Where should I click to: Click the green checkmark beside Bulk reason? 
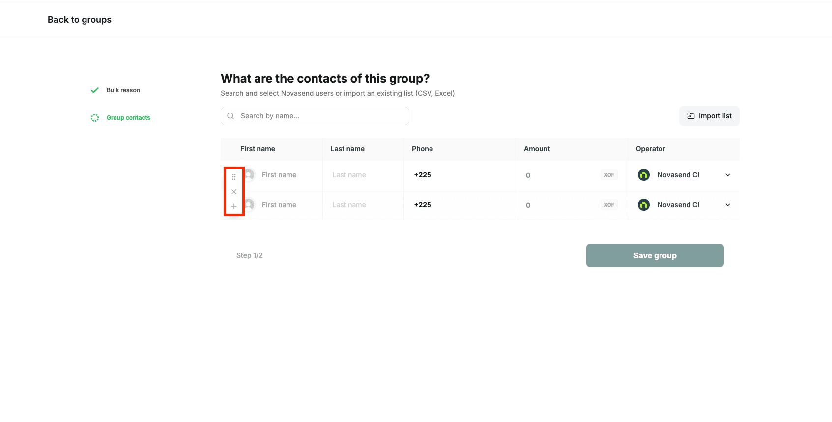click(95, 90)
